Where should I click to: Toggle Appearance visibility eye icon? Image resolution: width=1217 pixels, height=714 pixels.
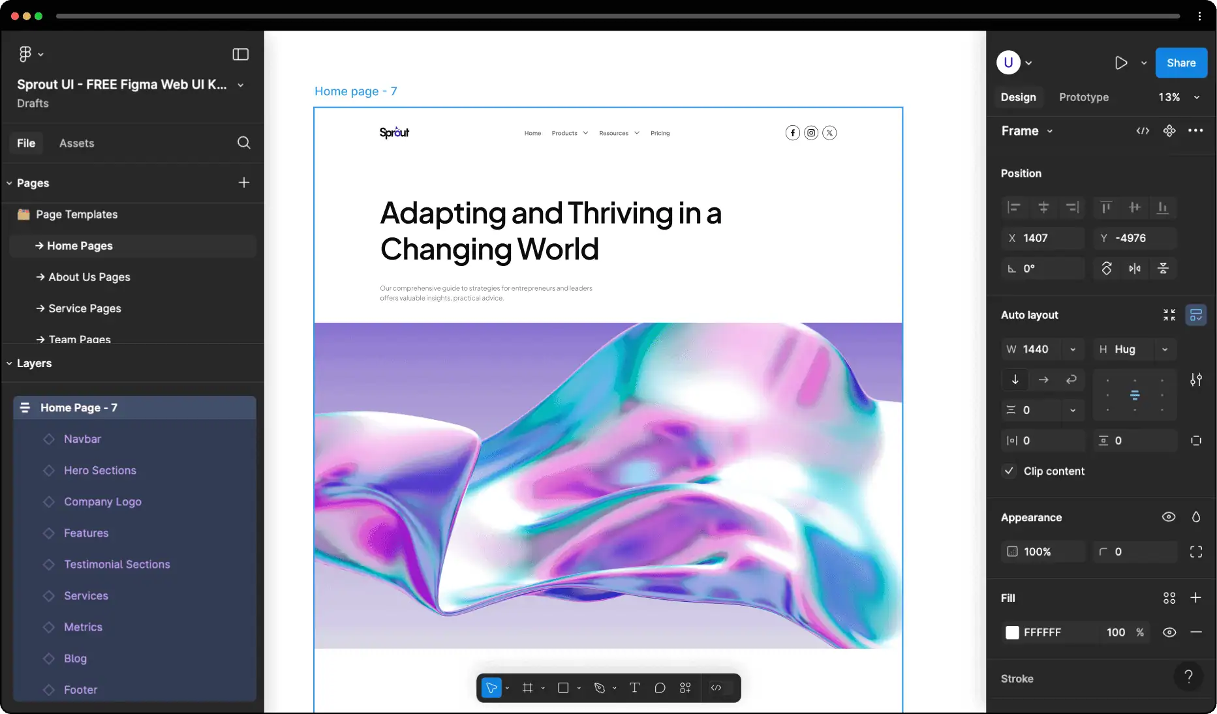pos(1168,517)
